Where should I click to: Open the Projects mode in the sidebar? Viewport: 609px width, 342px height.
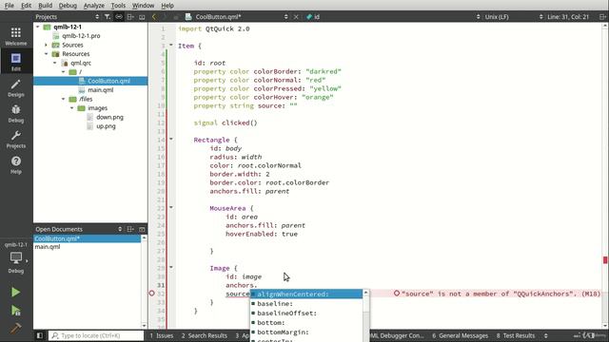click(x=16, y=140)
